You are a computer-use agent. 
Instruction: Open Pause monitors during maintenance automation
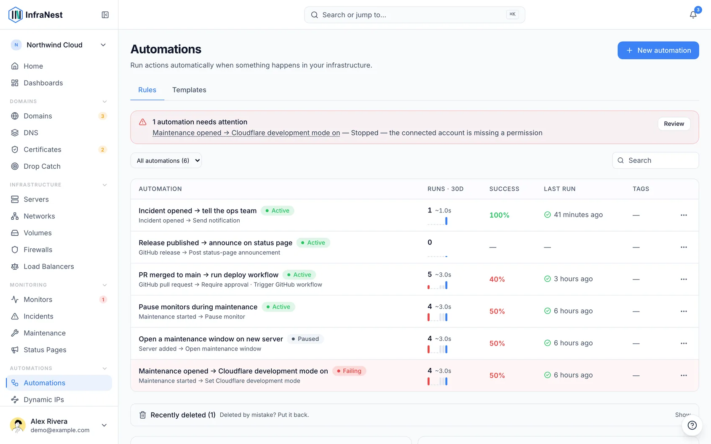tap(198, 307)
